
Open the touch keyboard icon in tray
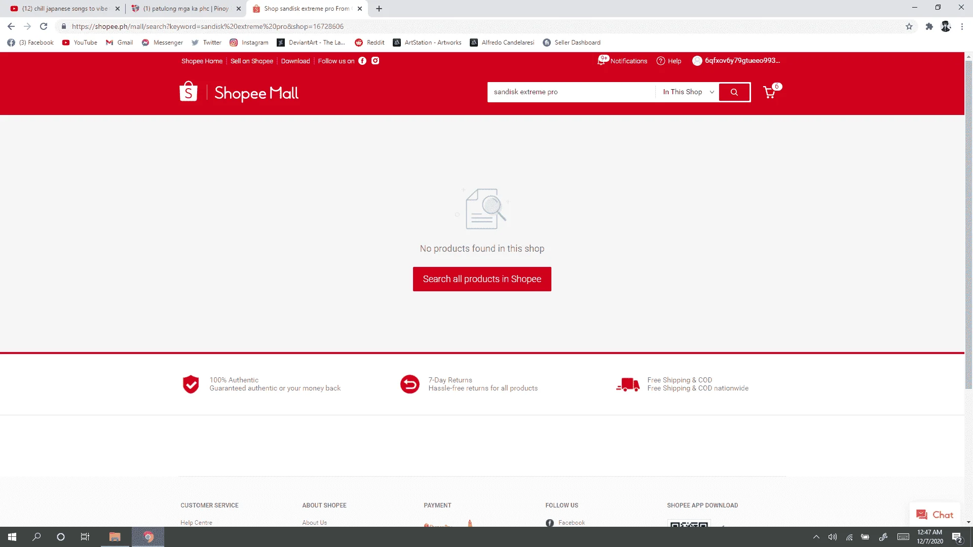(903, 537)
